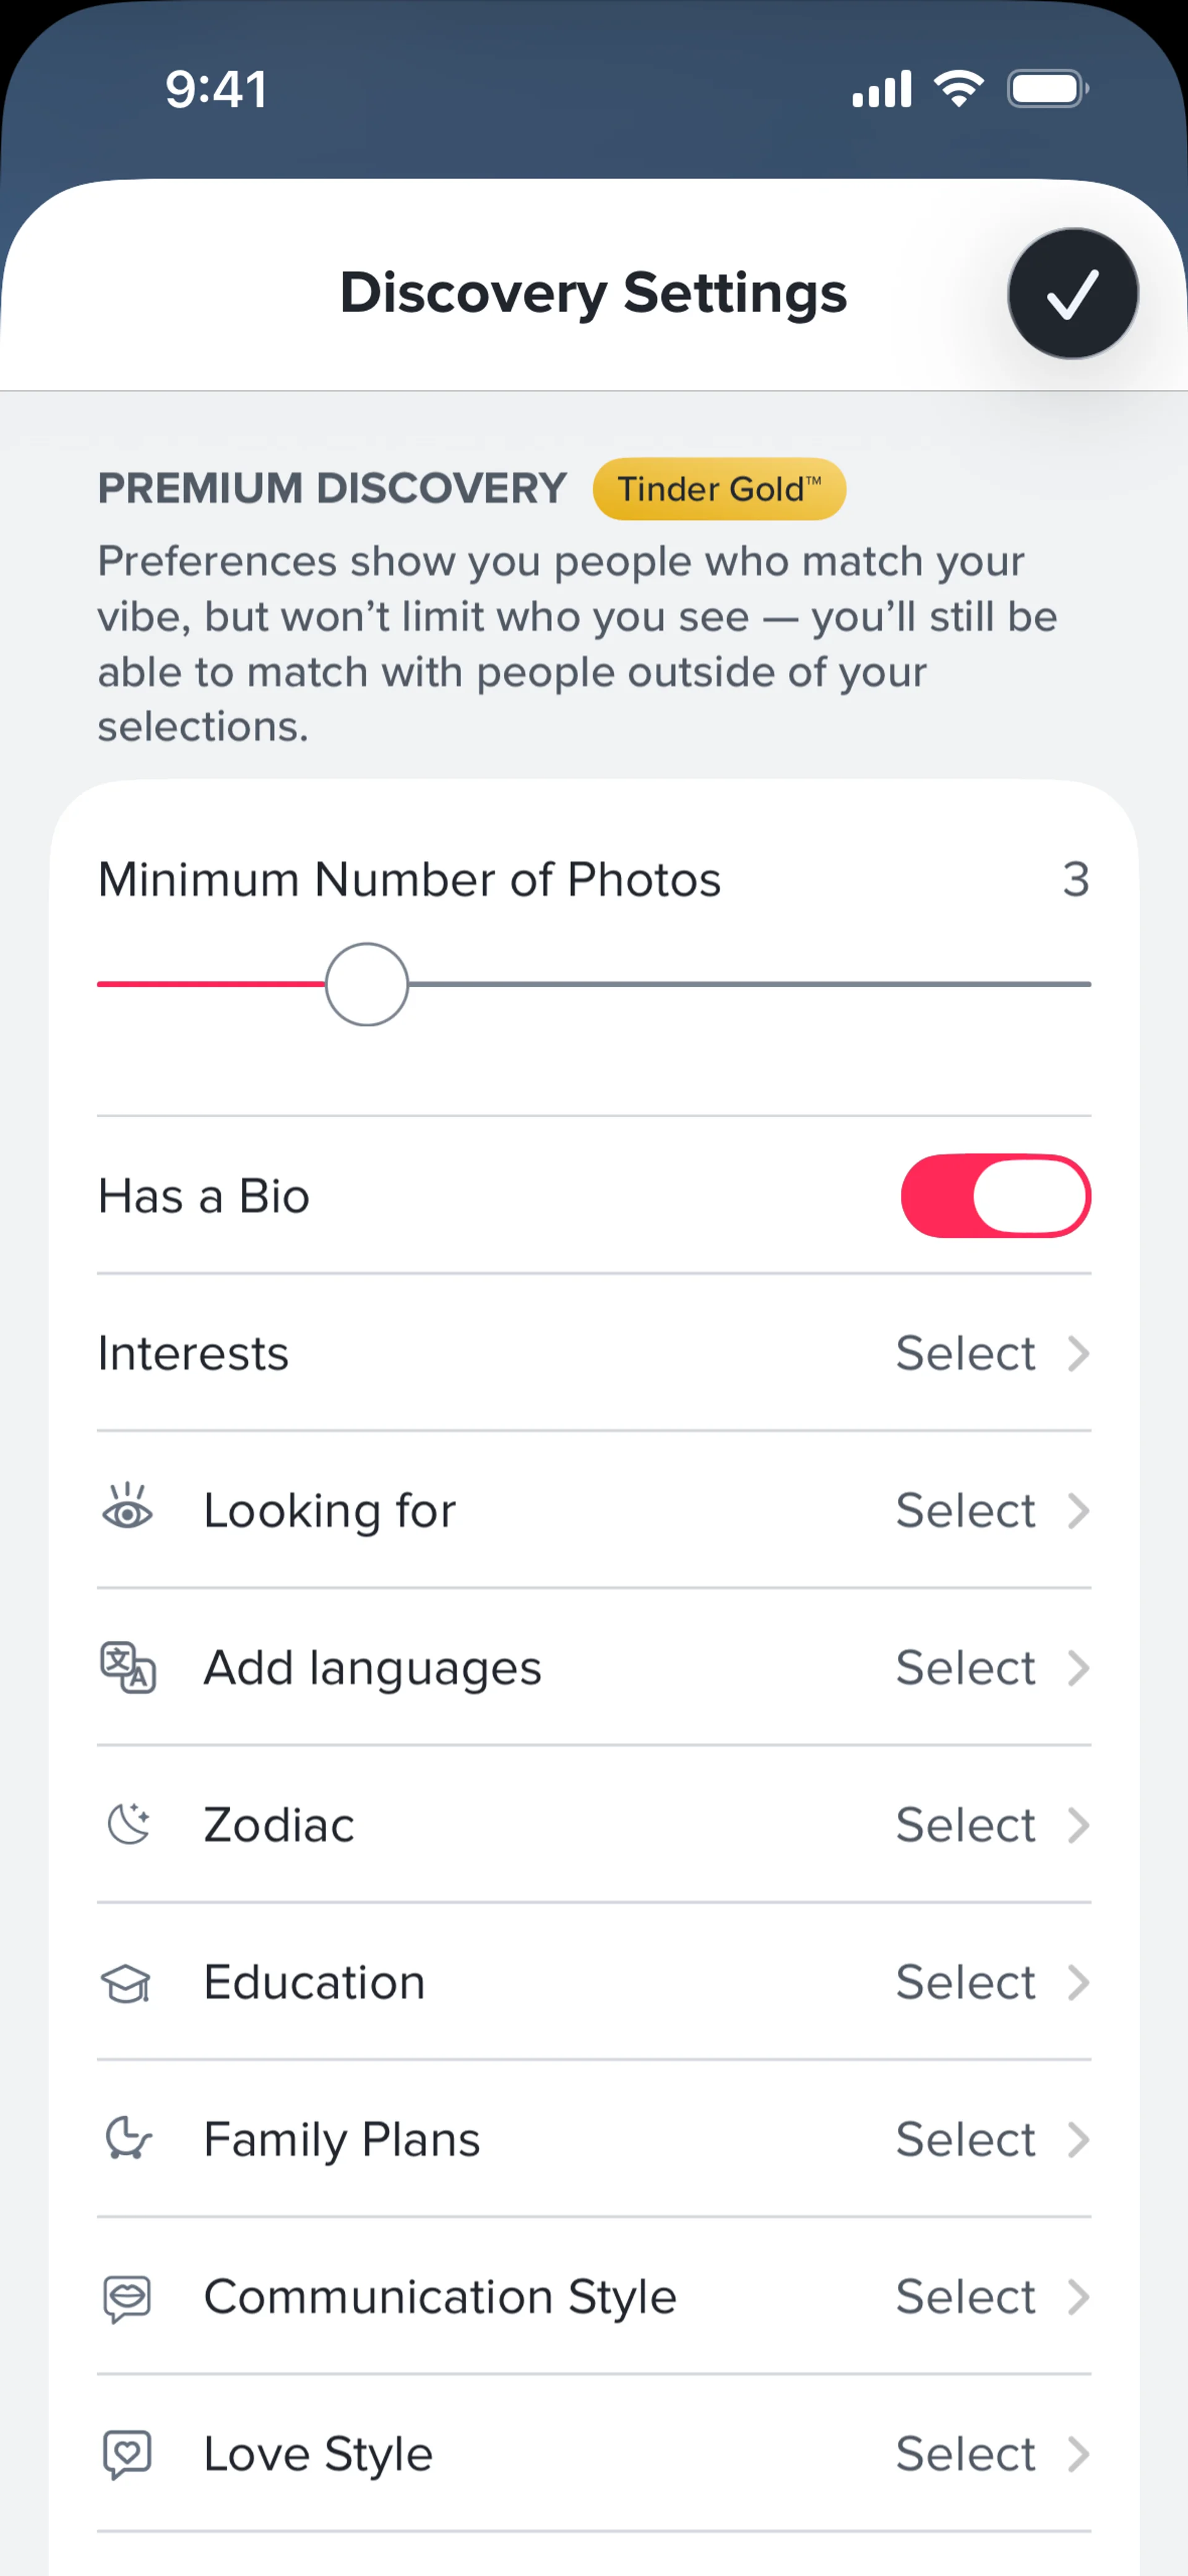The width and height of the screenshot is (1188, 2576).
Task: Open the Select chevron for Family Plans
Action: tap(1077, 2140)
